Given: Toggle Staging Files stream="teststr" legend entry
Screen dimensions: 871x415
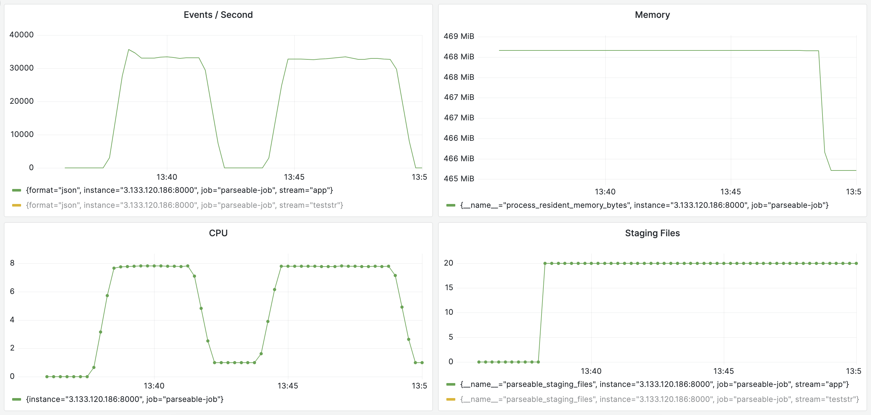Looking at the screenshot, I should (659, 399).
